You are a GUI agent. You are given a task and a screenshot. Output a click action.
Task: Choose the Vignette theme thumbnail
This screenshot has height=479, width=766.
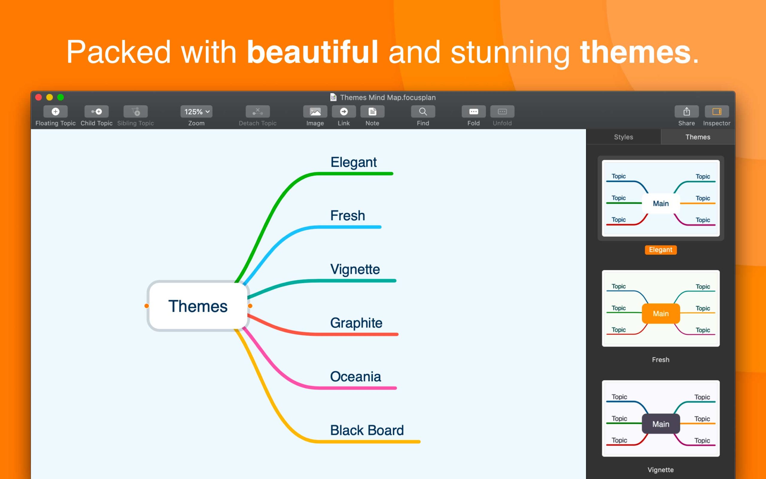pyautogui.click(x=661, y=418)
